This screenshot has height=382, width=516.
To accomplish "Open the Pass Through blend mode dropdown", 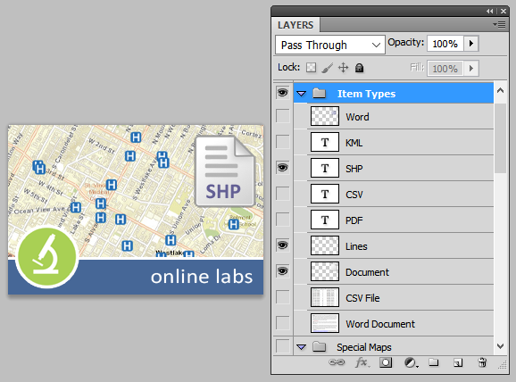I will coord(330,45).
